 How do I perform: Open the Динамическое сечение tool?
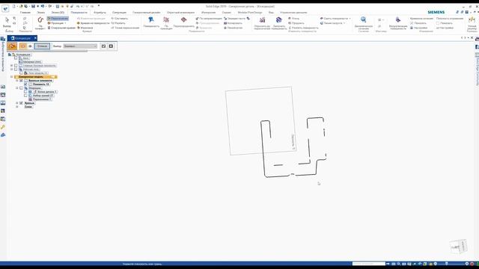point(363,23)
